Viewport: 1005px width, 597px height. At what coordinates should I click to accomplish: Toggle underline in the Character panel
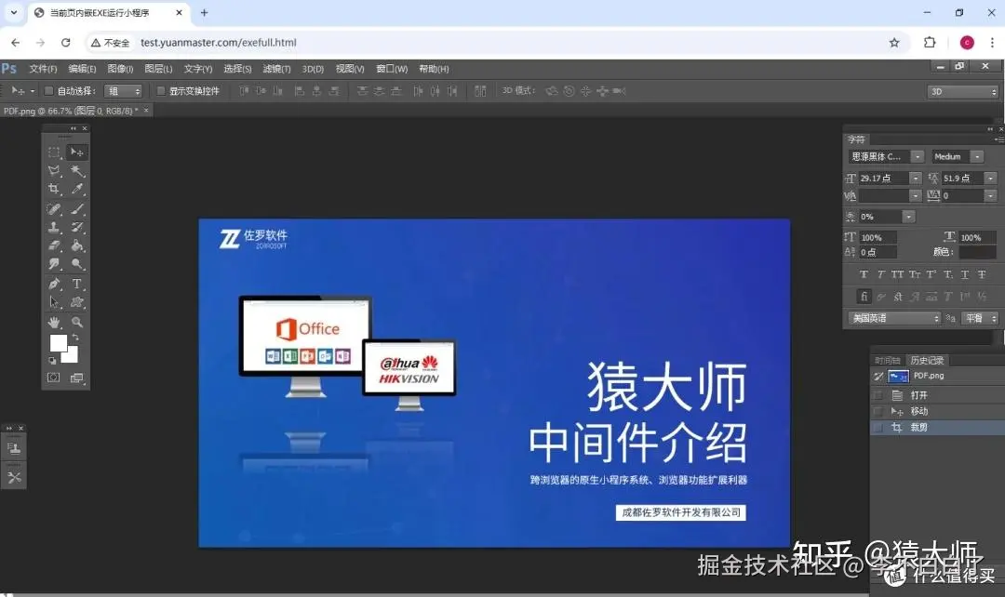[x=965, y=275]
